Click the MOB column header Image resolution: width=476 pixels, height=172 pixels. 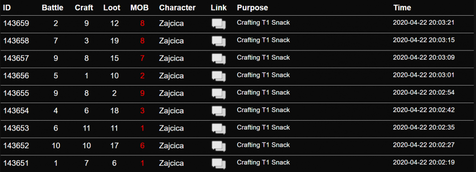coord(139,8)
